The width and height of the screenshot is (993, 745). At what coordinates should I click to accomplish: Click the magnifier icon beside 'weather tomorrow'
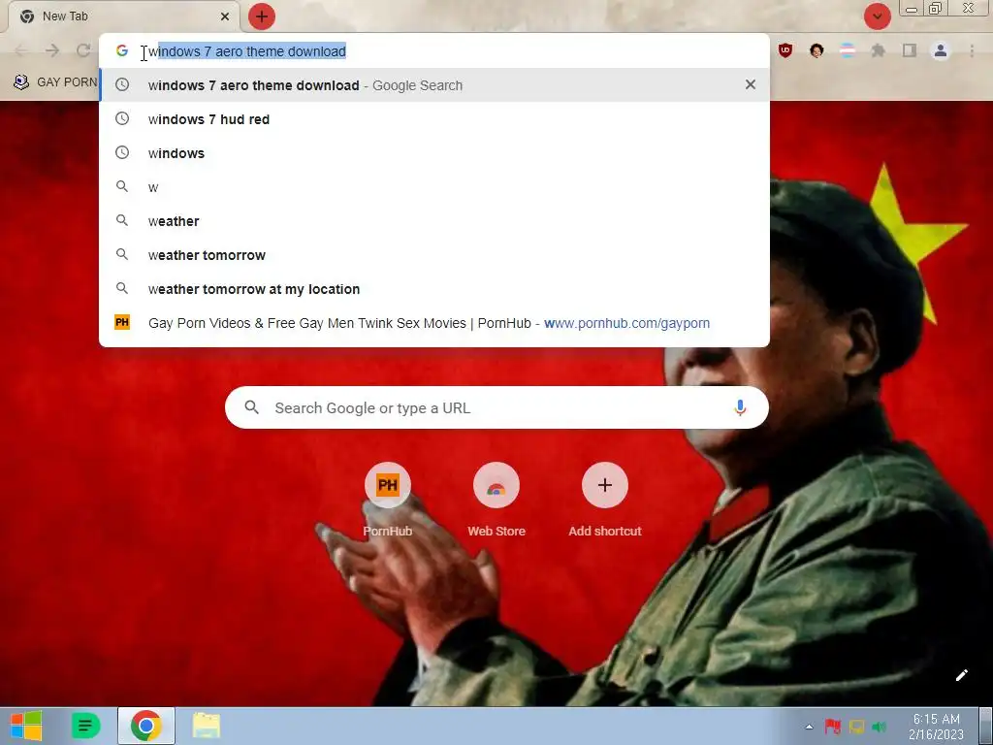pyautogui.click(x=122, y=255)
